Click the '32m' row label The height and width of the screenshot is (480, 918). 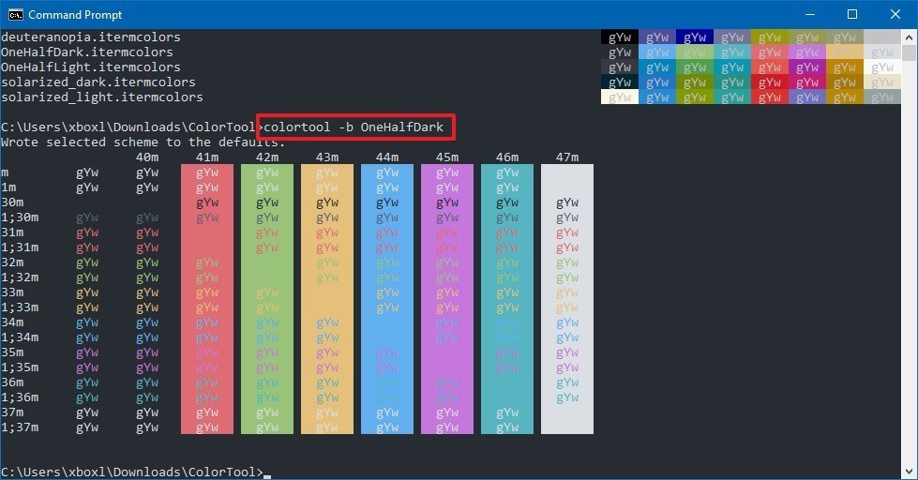pyautogui.click(x=12, y=262)
